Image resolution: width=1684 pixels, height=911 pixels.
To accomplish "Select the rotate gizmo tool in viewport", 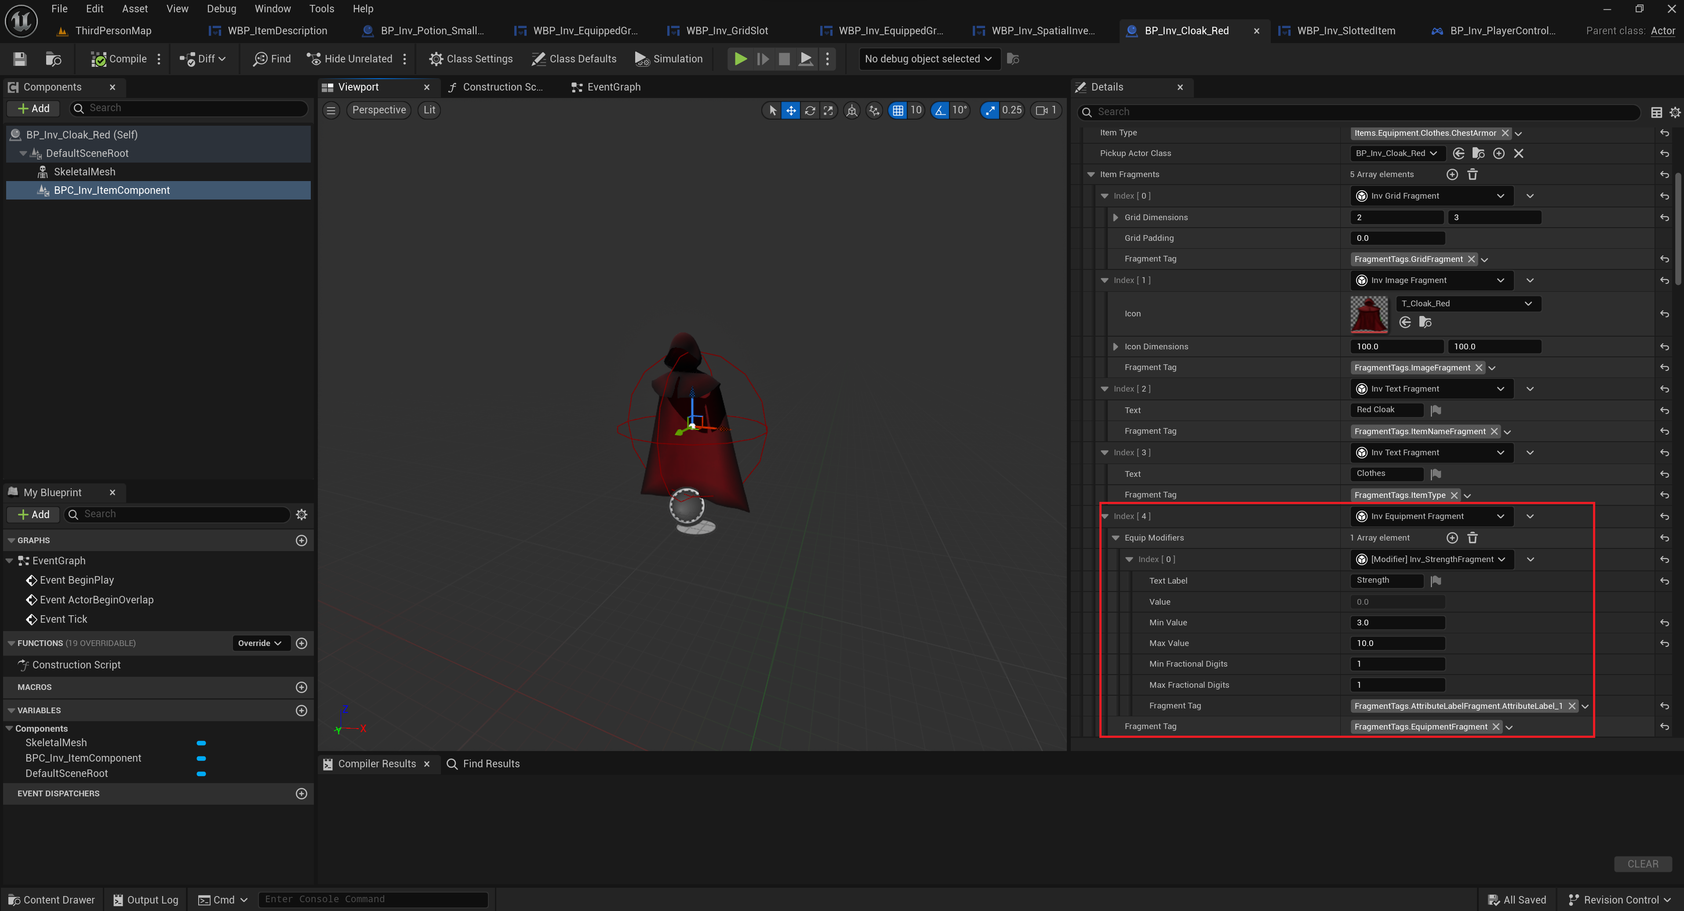I will [x=810, y=110].
